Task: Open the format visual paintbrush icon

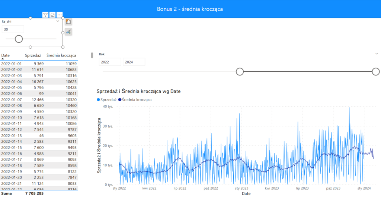Action: point(68,32)
